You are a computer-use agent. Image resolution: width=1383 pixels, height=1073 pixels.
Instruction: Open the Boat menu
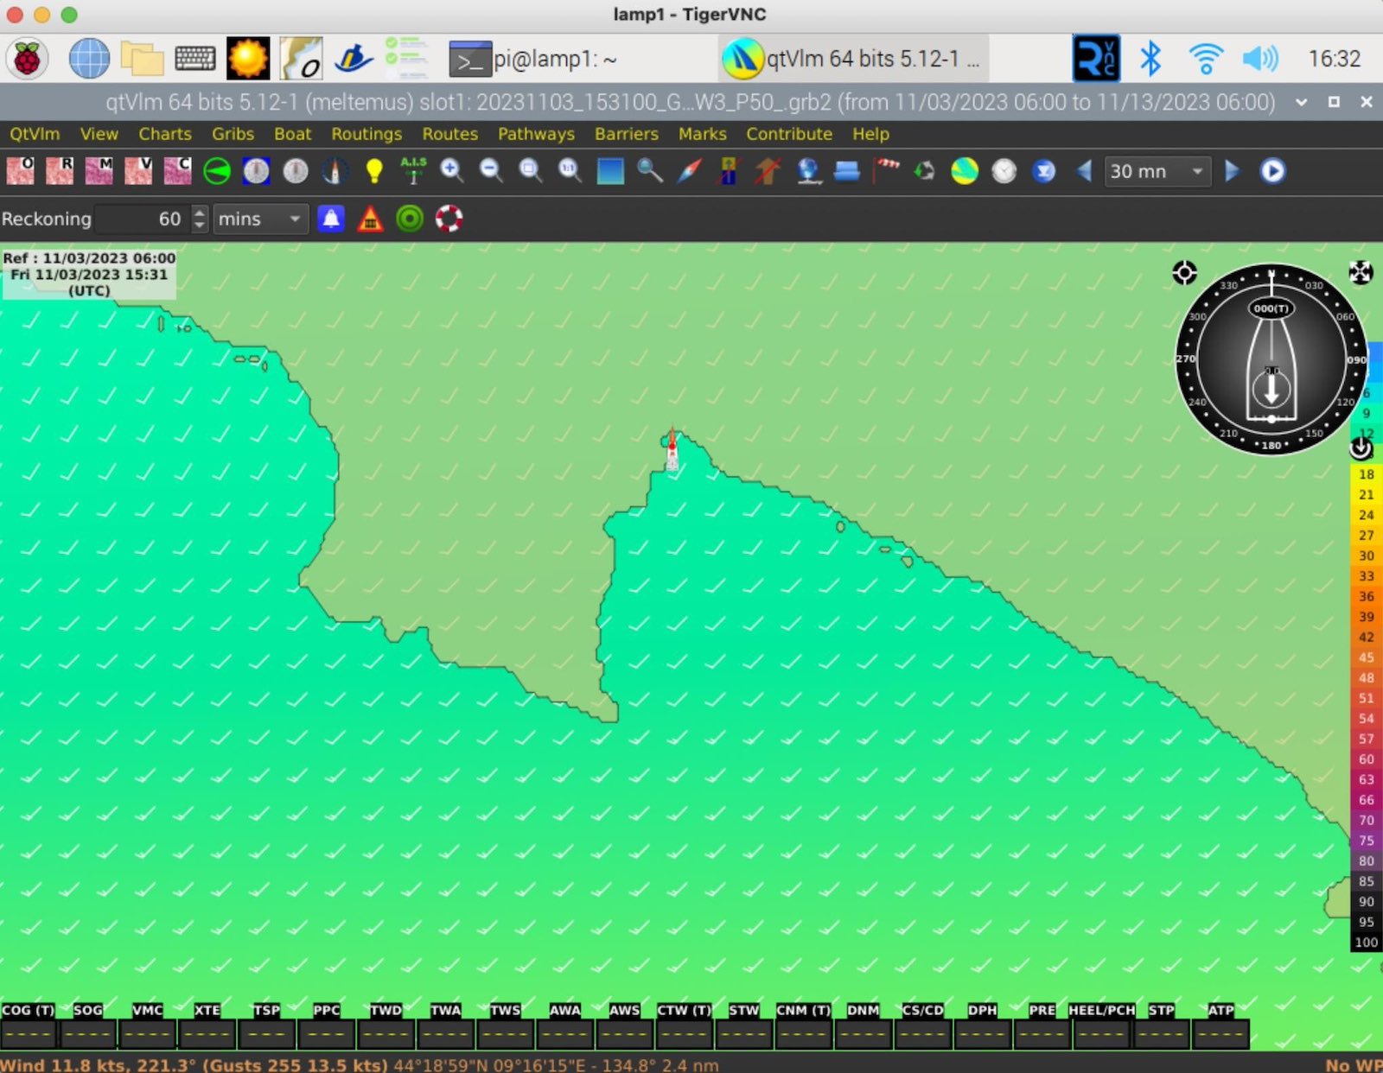(292, 134)
